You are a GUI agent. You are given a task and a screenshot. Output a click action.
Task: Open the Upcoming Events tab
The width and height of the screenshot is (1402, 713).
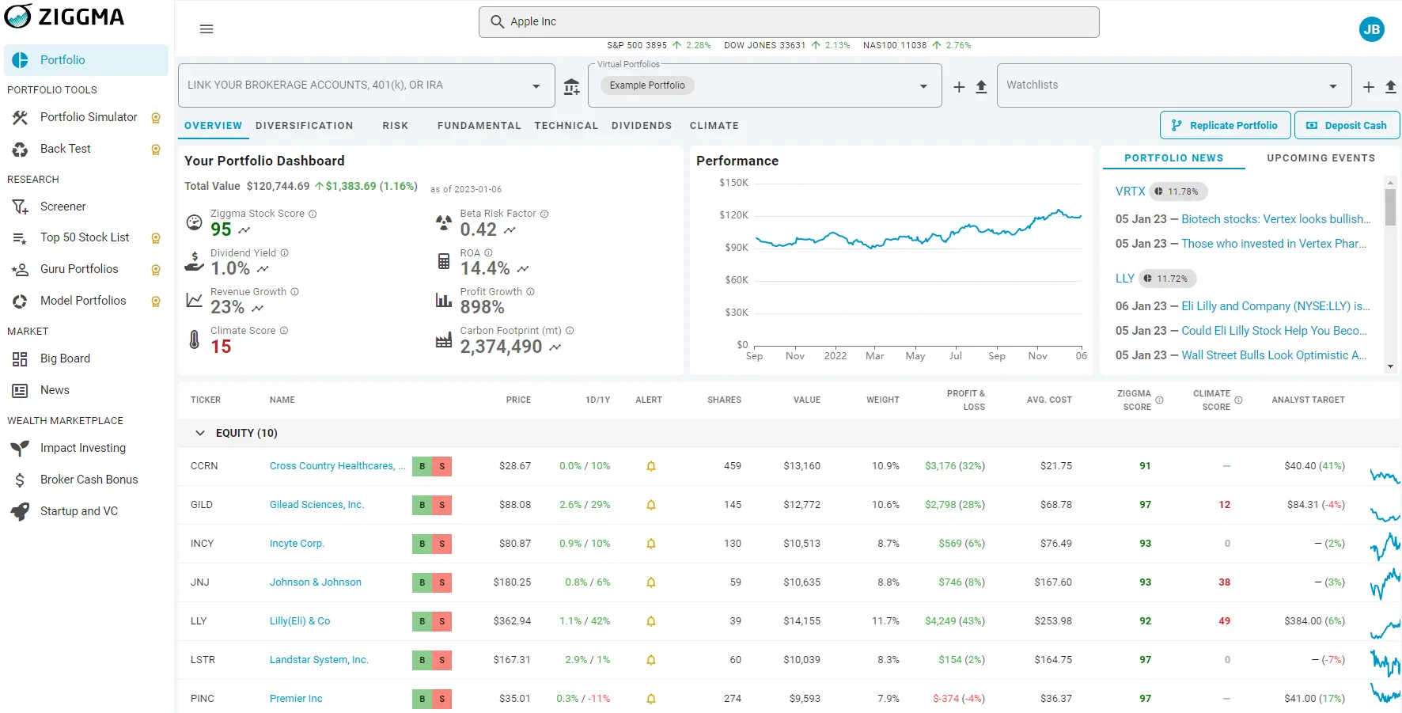(x=1321, y=158)
